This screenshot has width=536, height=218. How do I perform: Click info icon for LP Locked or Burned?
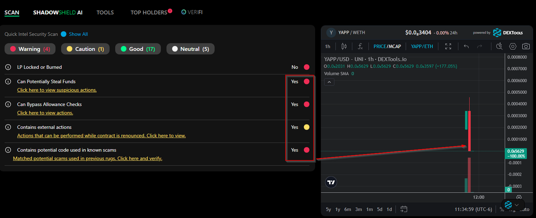(x=8, y=67)
